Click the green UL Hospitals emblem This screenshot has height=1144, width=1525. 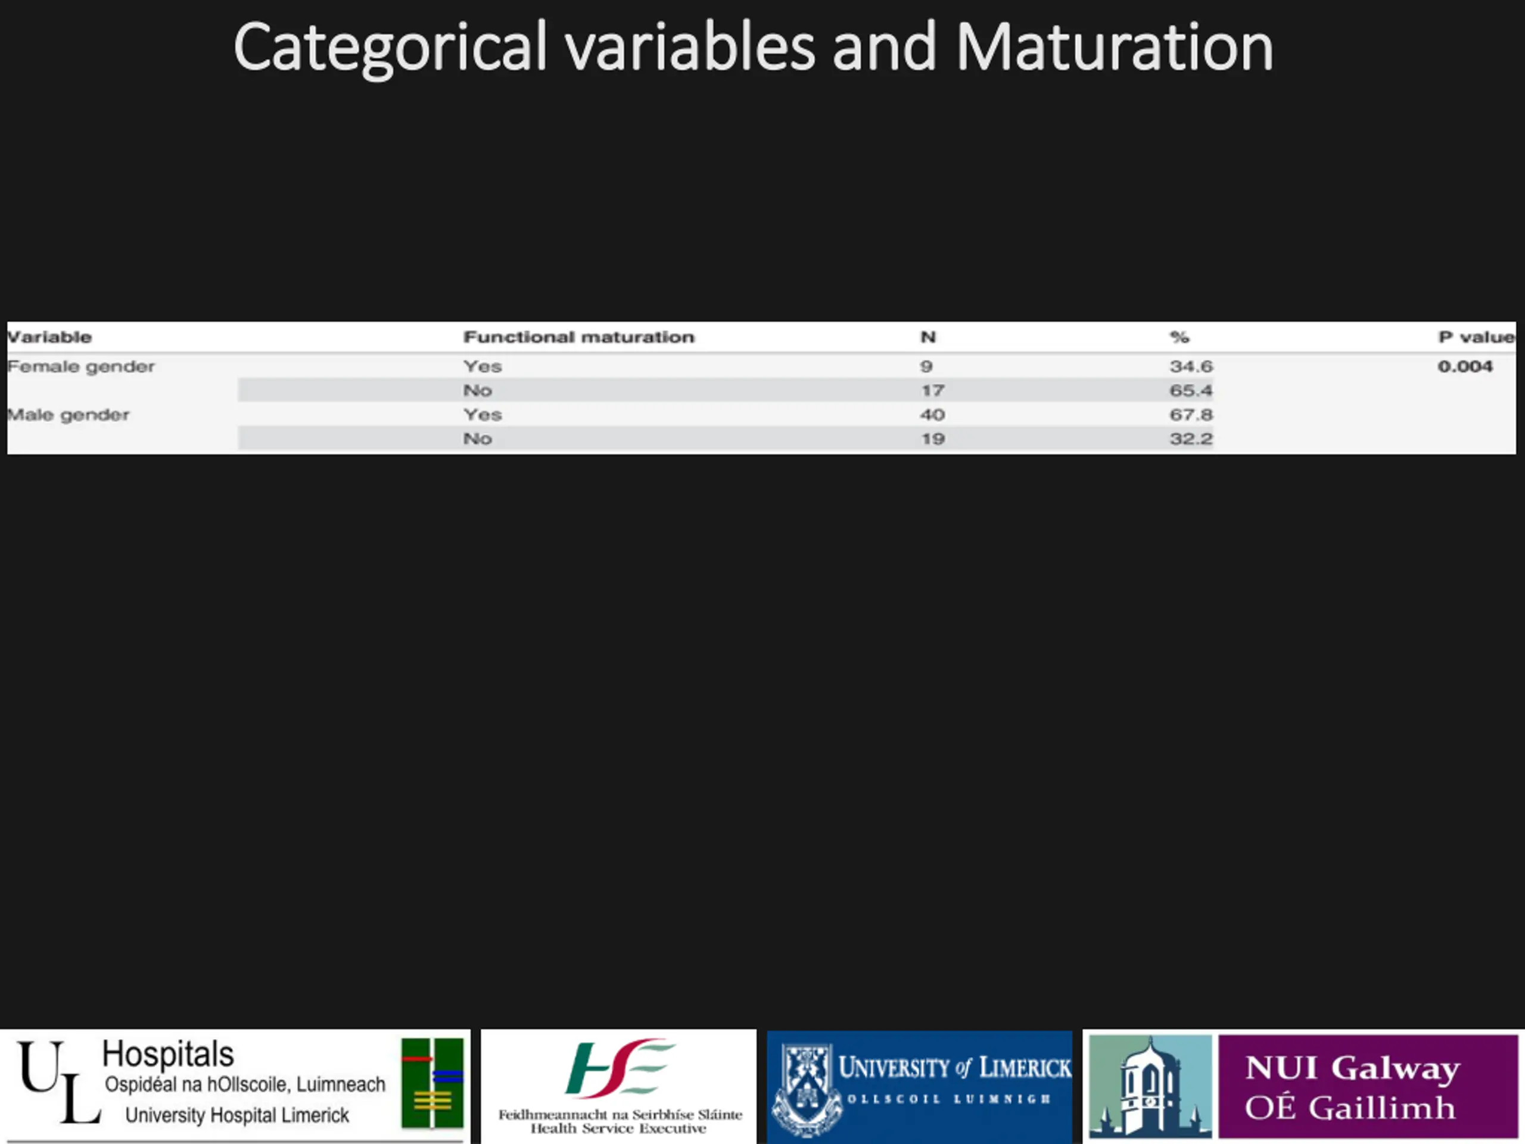click(432, 1083)
